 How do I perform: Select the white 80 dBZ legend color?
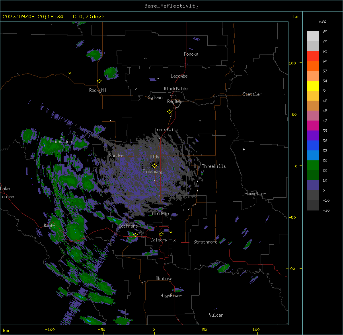313,36
